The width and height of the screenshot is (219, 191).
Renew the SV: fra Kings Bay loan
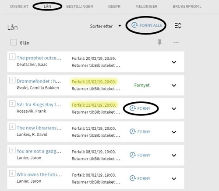point(140,108)
